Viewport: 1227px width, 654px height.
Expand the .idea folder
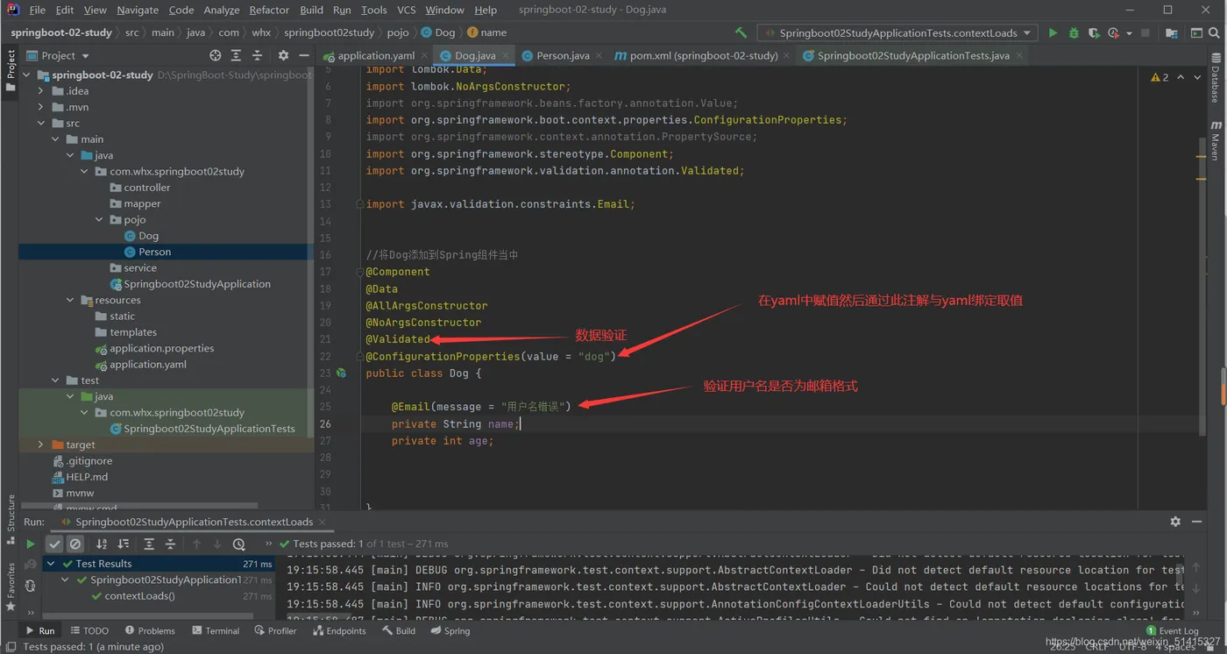coord(41,90)
